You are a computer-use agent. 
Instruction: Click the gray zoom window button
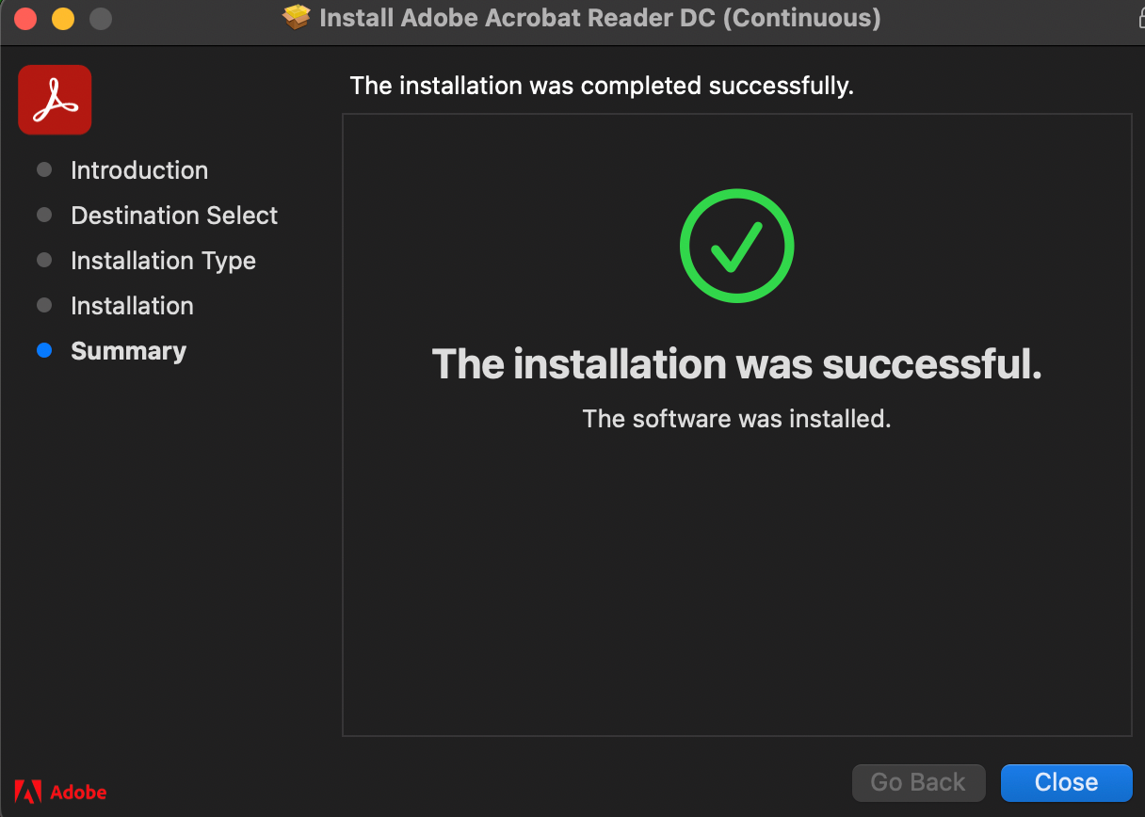[100, 18]
